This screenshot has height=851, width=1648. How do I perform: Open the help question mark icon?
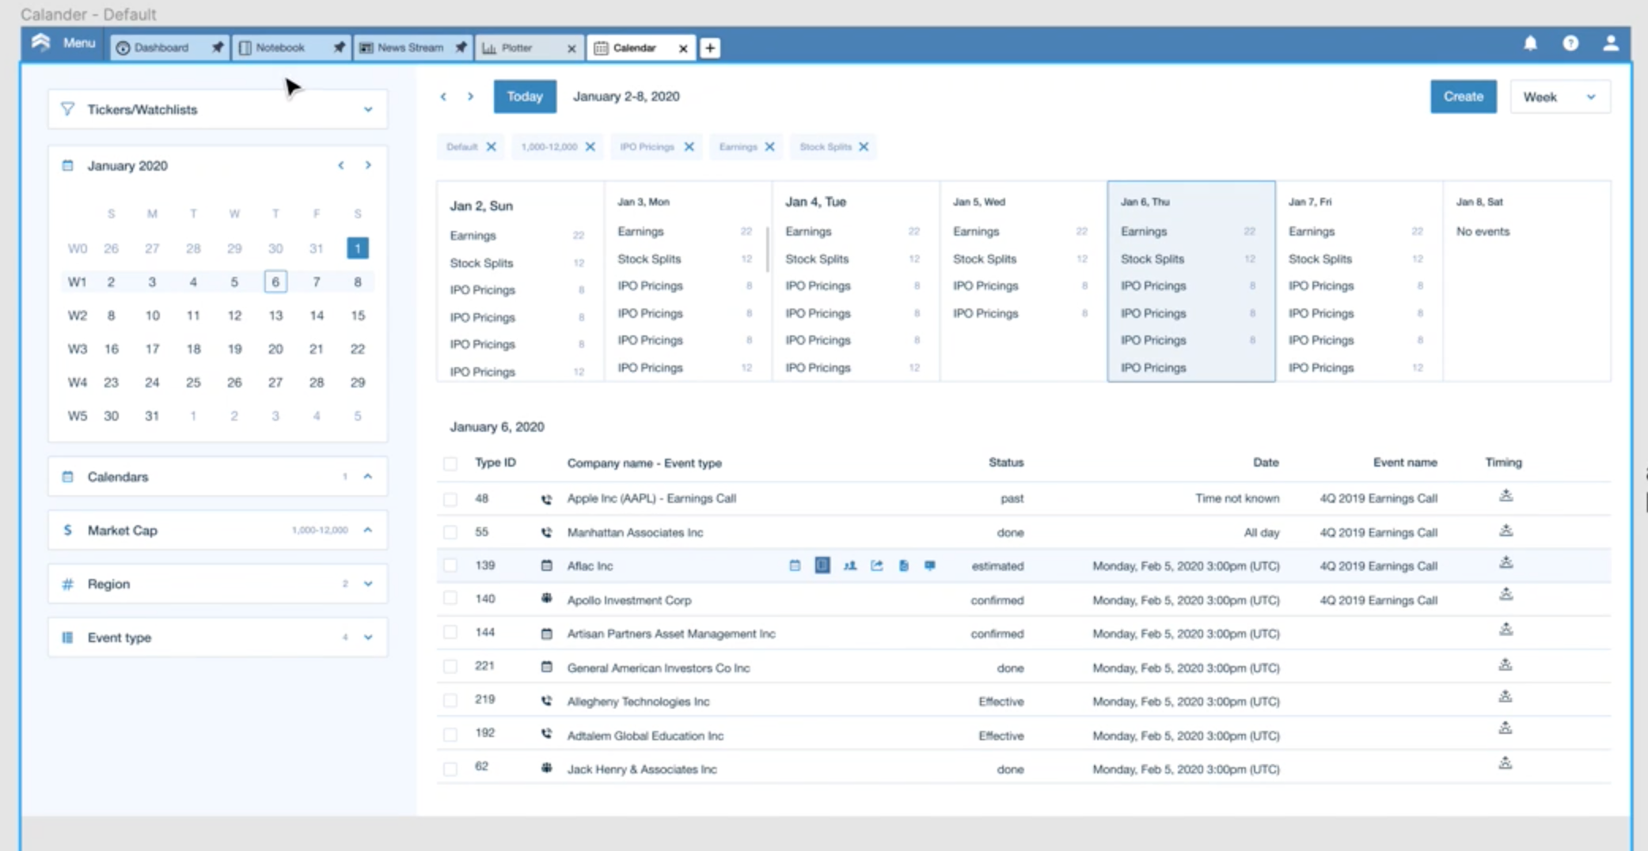point(1570,43)
